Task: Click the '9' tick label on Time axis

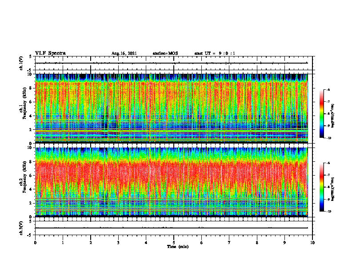Action: [284, 243]
